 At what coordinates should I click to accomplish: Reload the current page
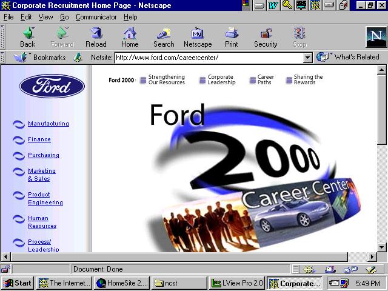[96, 37]
